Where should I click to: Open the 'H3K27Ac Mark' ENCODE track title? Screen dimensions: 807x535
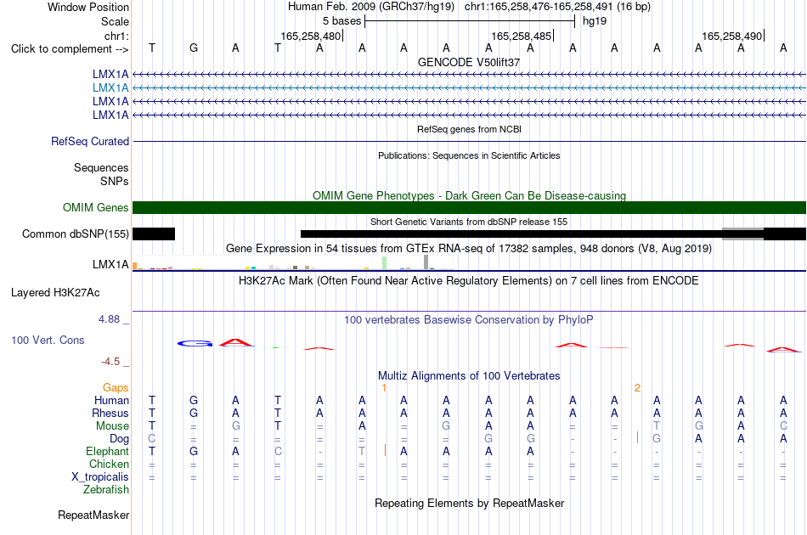tap(469, 281)
